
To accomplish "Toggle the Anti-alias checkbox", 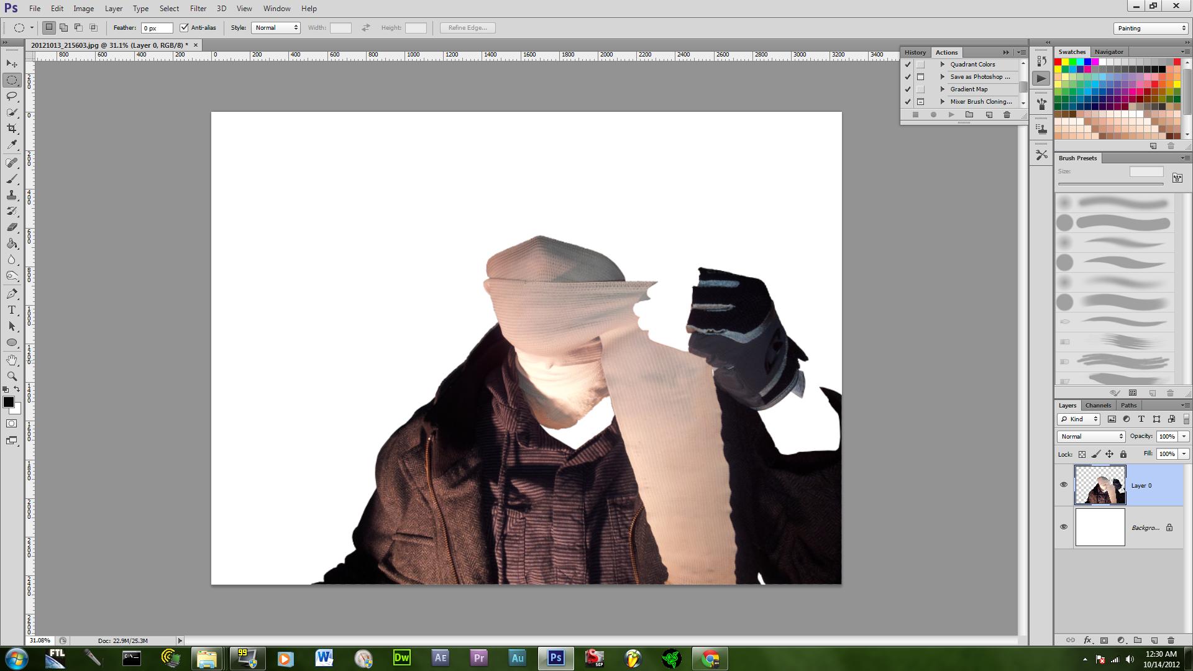I will (x=184, y=27).
